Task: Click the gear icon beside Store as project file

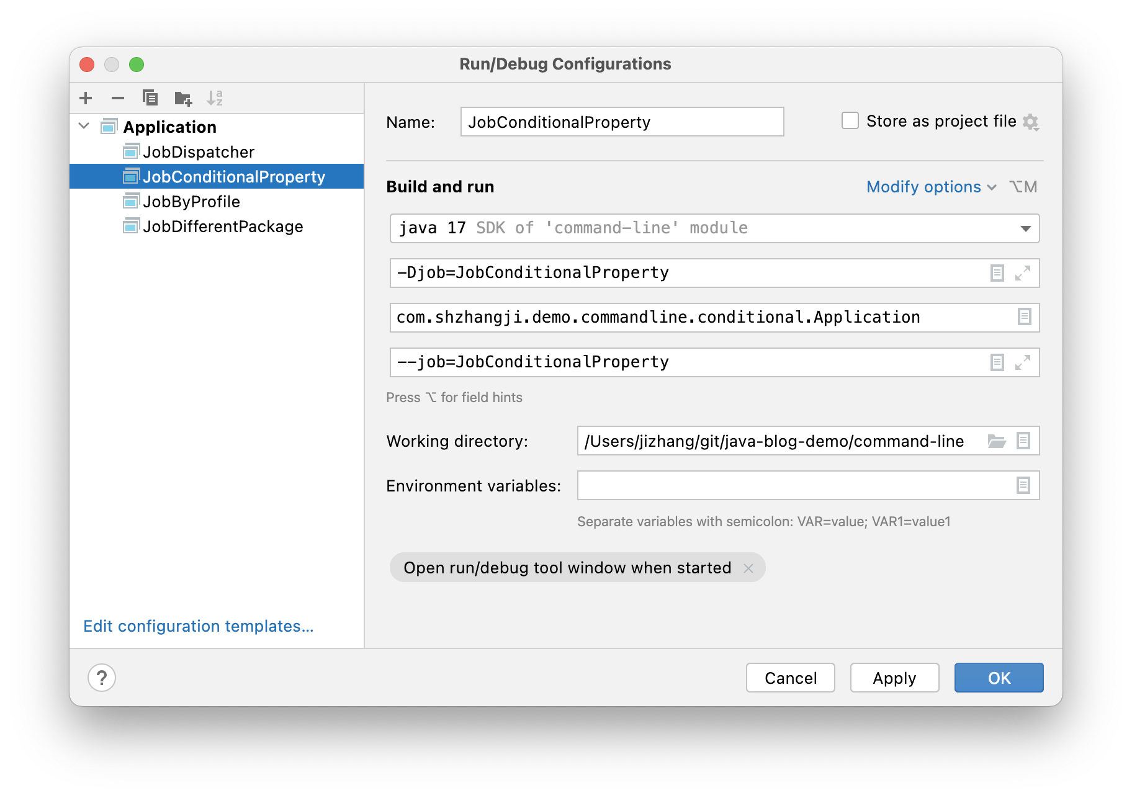Action: [x=1031, y=122]
